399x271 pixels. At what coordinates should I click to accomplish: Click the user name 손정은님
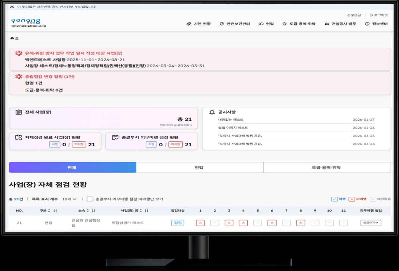coord(354,15)
